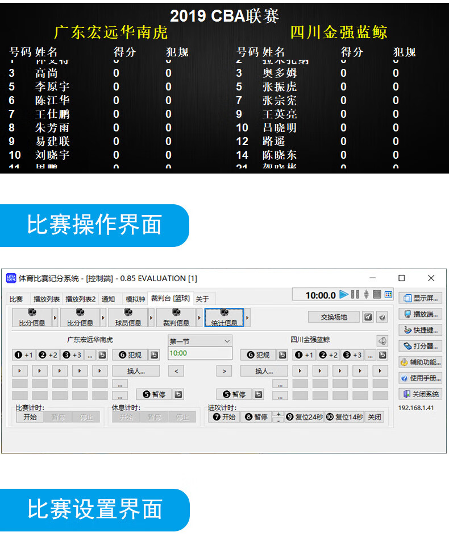This screenshot has width=449, height=536.
Task: Add +1 point for 四川金强蓝鲸
Action: [305, 355]
